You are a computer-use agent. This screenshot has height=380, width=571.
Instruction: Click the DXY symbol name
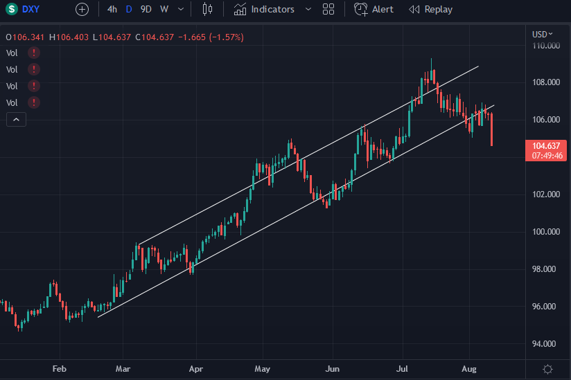coord(30,9)
